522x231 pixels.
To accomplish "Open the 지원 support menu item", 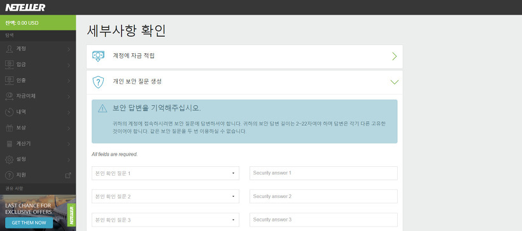I will (38, 175).
